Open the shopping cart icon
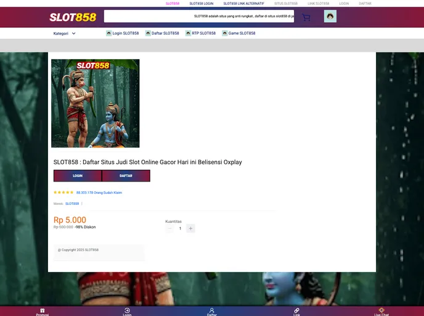The image size is (424, 316). (x=306, y=18)
